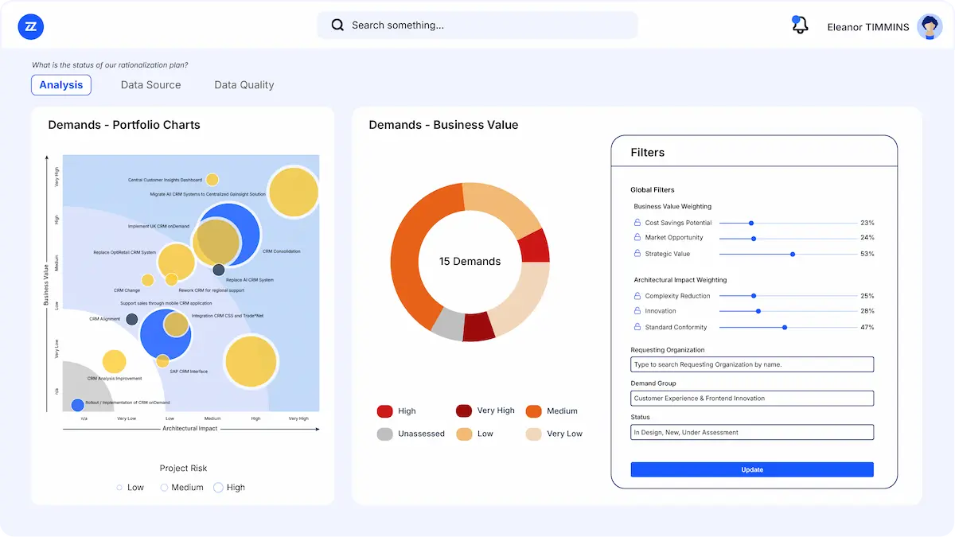Image resolution: width=955 pixels, height=537 pixels.
Task: Click the Update button
Action: coord(752,469)
